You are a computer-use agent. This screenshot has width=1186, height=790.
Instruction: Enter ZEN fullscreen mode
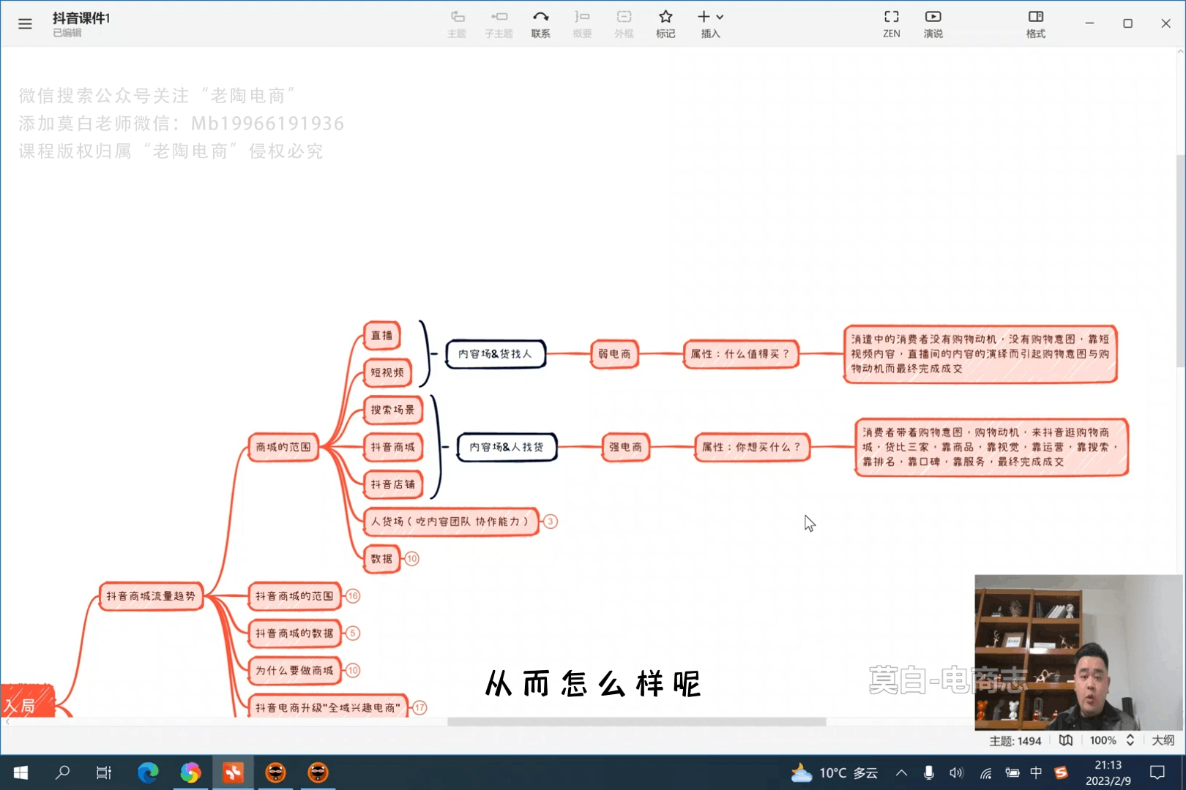891,24
